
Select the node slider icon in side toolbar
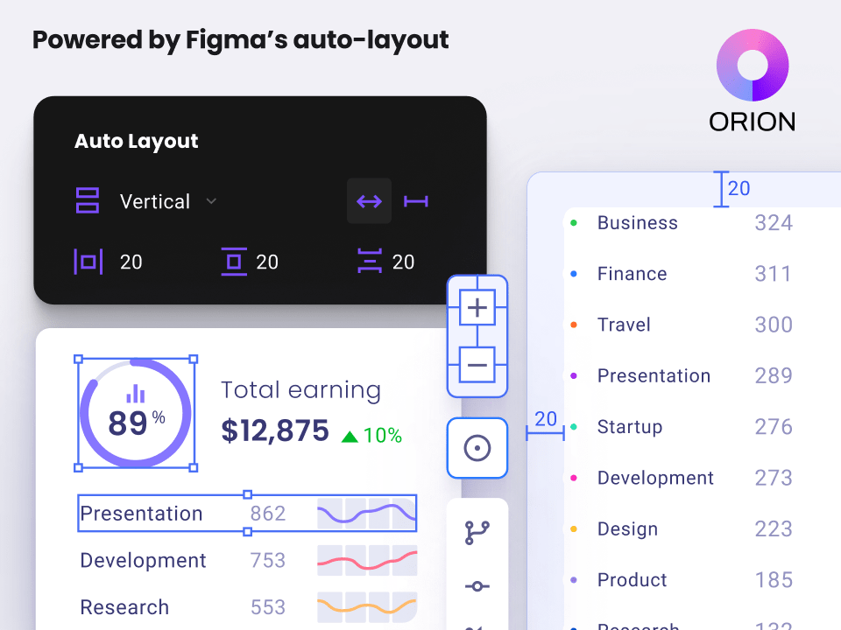point(477,587)
